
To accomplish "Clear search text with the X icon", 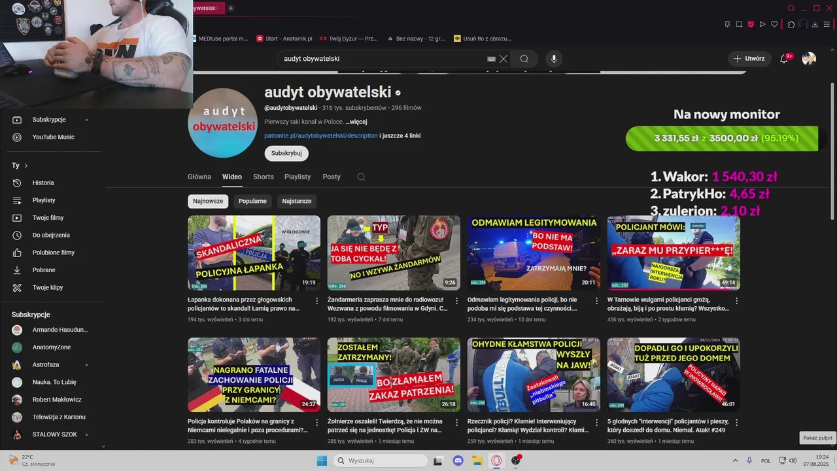I will click(504, 58).
